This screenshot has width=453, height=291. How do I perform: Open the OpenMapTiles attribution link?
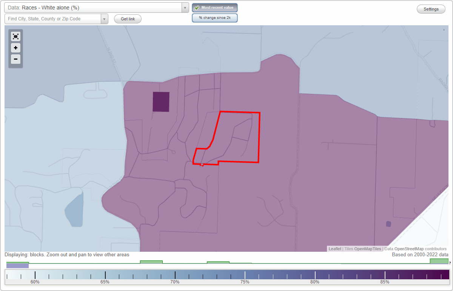tap(368, 249)
